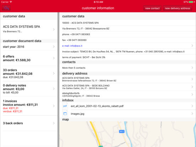196x147 pixels.
Task: Select the 39042 Briese delivery address
Action: (x=127, y=94)
